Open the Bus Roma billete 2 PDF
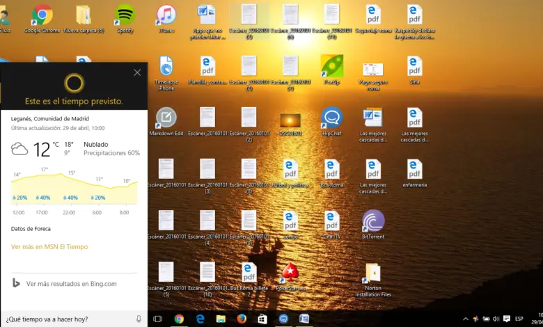This screenshot has height=327, width=543. click(x=249, y=279)
